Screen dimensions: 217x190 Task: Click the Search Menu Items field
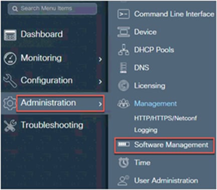(x=52, y=9)
